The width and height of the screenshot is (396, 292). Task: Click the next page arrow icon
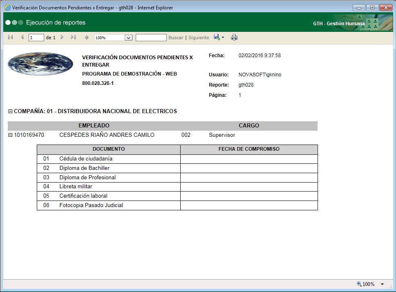tap(62, 37)
